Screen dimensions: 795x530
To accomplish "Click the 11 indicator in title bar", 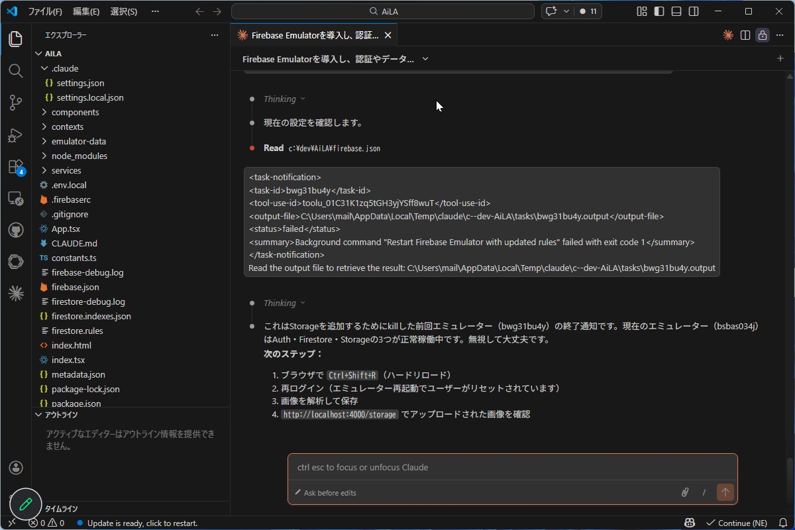I will (588, 11).
